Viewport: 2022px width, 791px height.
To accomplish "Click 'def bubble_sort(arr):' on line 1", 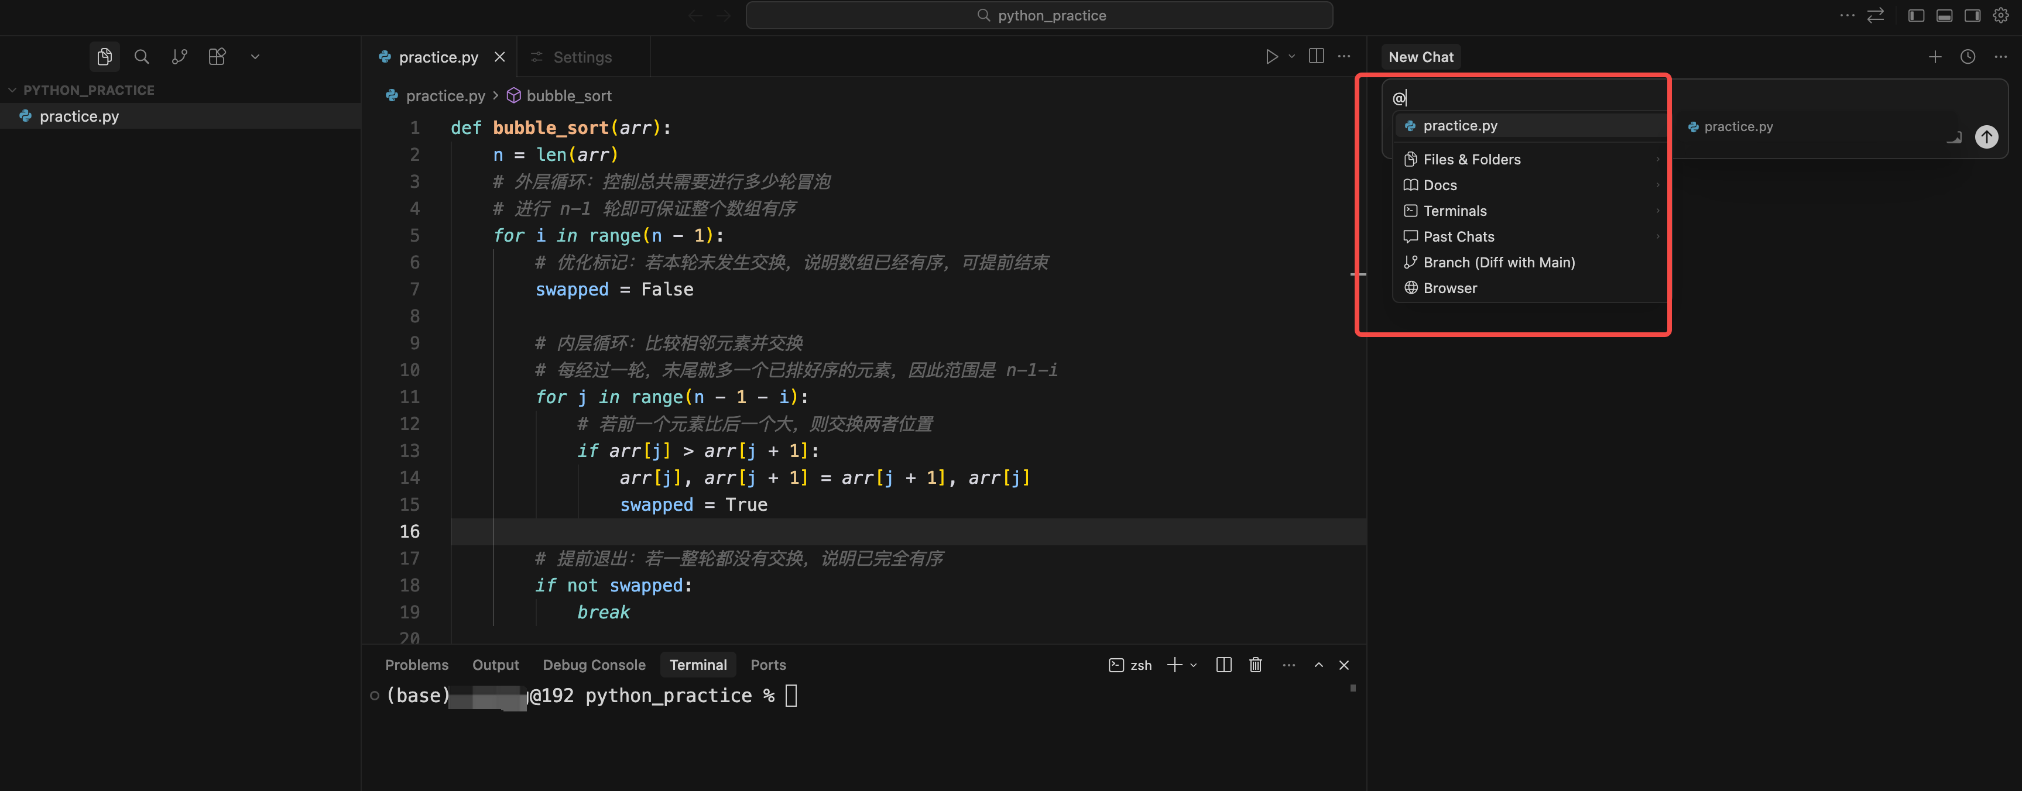I will [x=560, y=128].
